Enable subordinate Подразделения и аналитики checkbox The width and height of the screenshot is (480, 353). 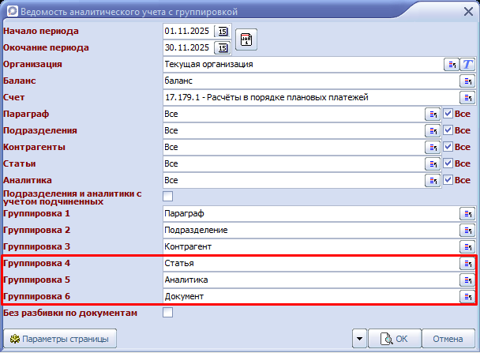167,196
